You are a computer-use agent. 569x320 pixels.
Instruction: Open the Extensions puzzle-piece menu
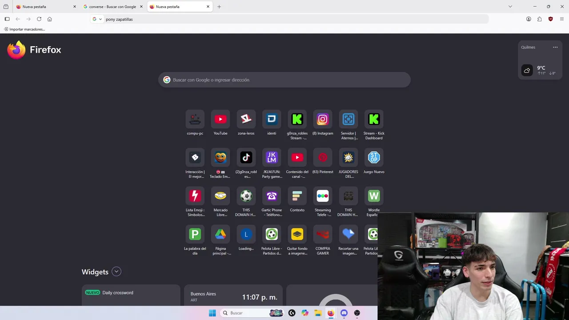[x=539, y=19]
